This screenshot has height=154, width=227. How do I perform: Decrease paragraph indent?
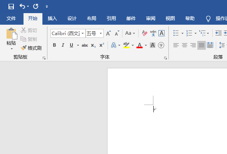coord(219,33)
